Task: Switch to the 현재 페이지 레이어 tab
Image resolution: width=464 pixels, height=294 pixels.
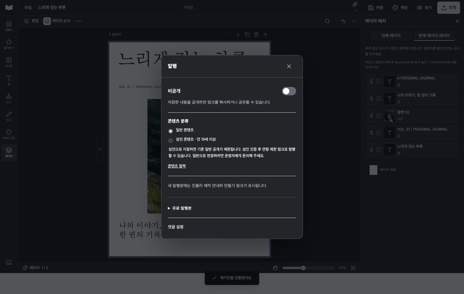Action: point(434,36)
